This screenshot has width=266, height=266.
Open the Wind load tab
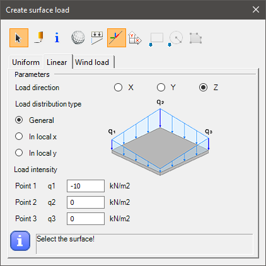(x=93, y=62)
